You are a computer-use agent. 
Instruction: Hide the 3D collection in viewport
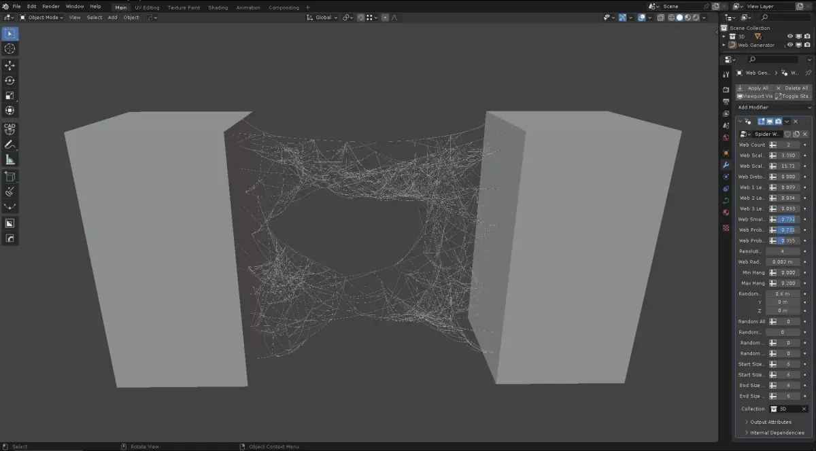coord(790,37)
